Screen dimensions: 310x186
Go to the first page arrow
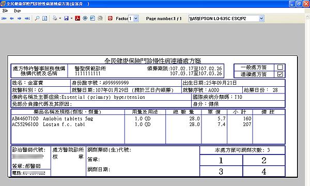point(4,19)
